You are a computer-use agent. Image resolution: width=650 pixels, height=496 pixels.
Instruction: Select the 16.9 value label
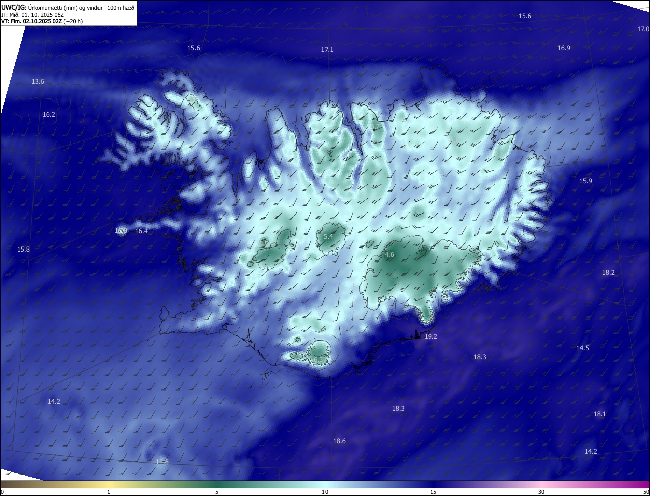564,48
